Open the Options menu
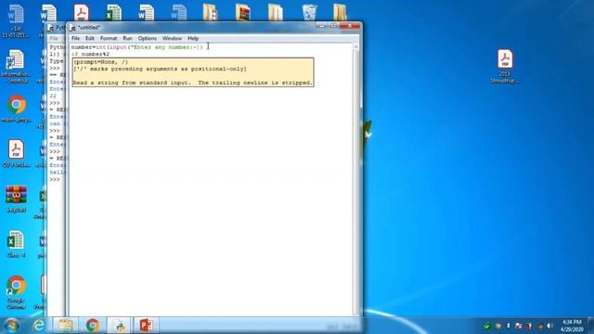Viewport: 594px width, 334px height. (147, 38)
